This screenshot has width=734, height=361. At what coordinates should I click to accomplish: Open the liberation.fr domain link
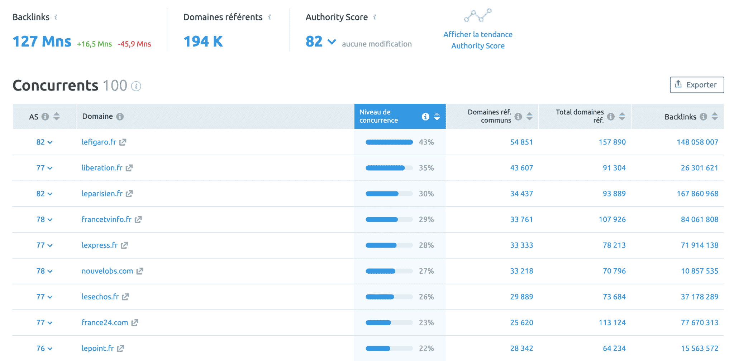102,168
